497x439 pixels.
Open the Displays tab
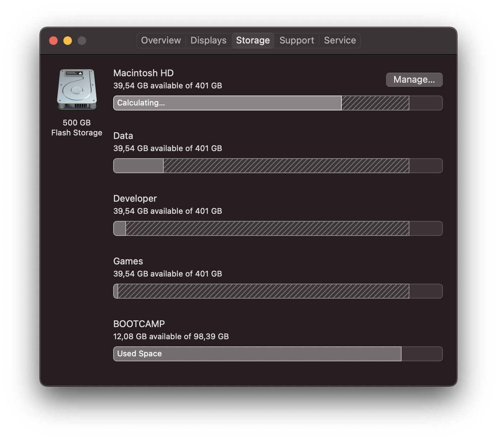coord(209,40)
